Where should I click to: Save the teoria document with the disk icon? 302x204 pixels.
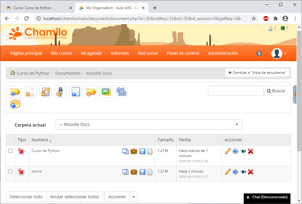[142, 172]
